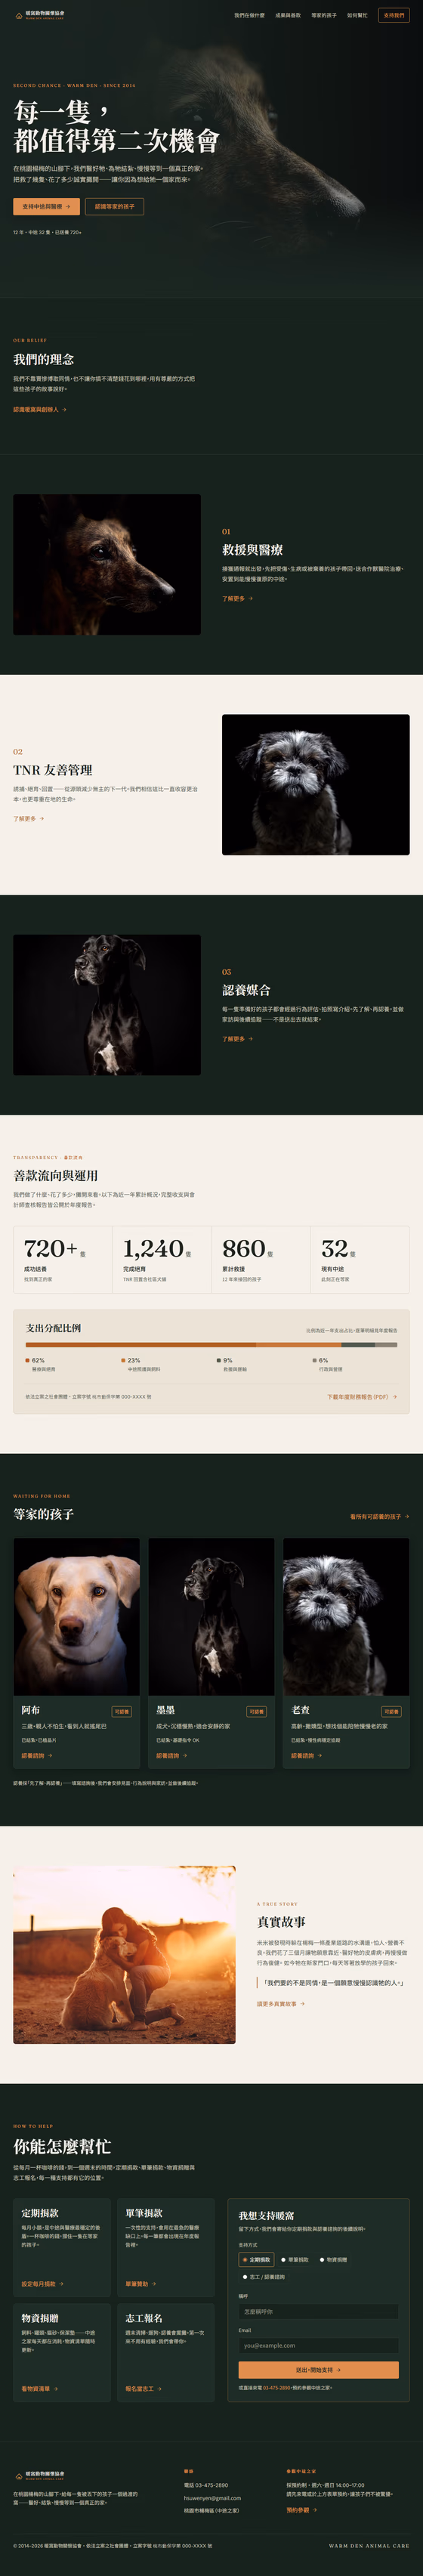
Task: Click the 32 現有中途 stat
Action: coord(360,1260)
